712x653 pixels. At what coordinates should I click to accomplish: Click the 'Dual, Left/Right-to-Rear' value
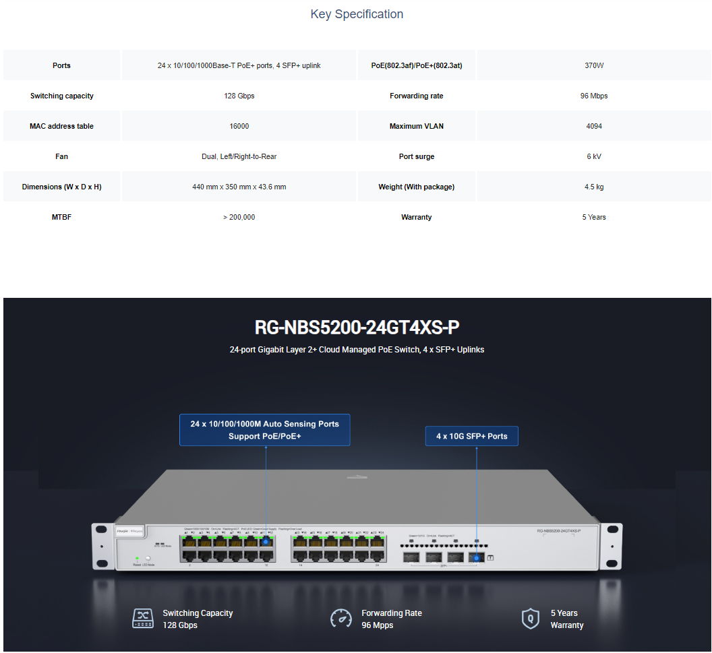point(239,156)
